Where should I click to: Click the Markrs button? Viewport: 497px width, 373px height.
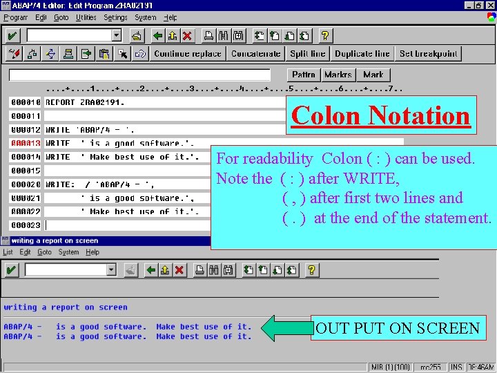(x=338, y=75)
